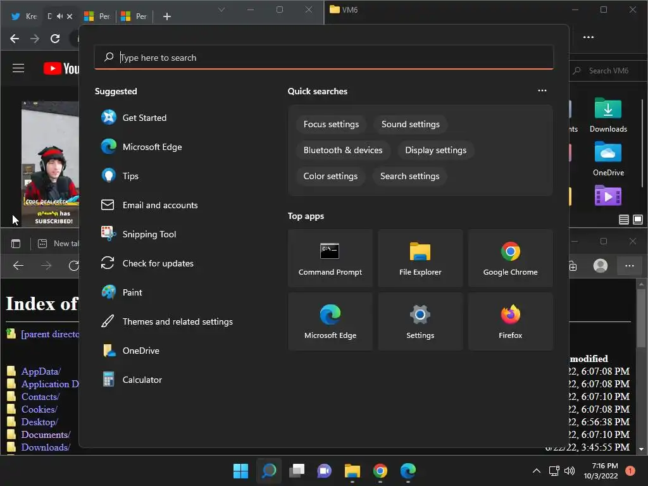
Task: Switch to Google Chrome on taskbar
Action: point(380,471)
